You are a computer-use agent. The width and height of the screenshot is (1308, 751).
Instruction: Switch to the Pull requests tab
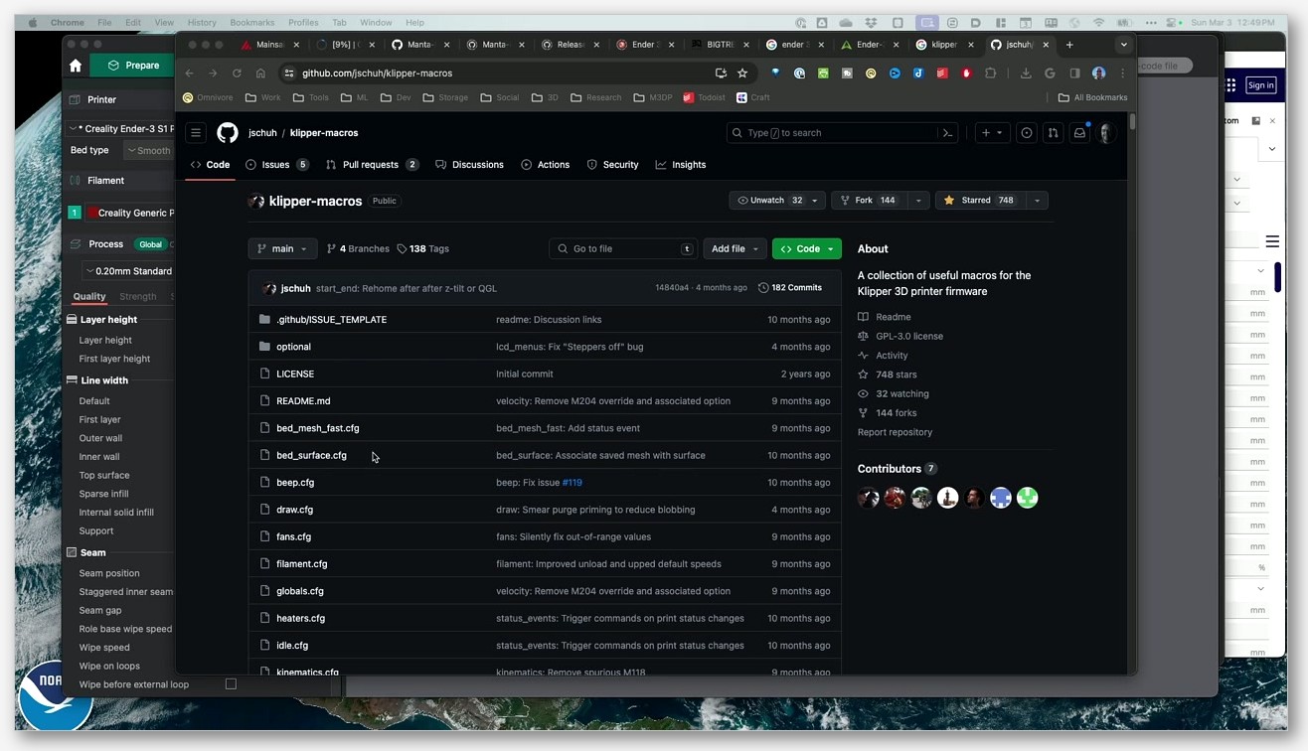coord(373,165)
